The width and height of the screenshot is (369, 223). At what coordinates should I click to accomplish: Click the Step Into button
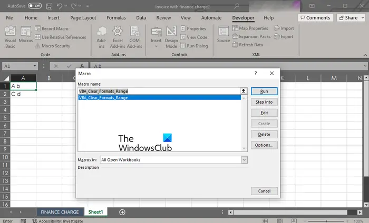point(264,102)
